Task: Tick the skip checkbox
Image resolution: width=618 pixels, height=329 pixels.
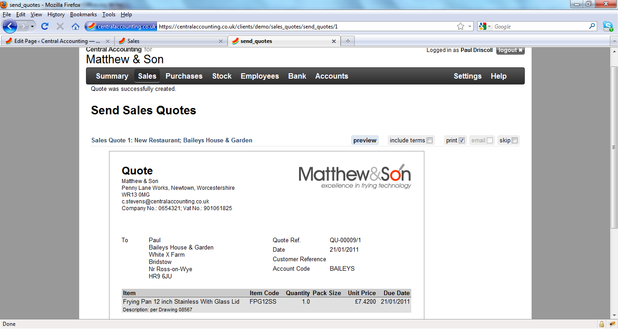Action: click(x=514, y=141)
